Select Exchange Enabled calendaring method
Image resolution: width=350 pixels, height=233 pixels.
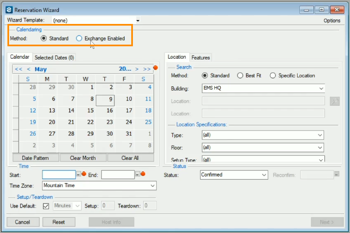pyautogui.click(x=79, y=38)
